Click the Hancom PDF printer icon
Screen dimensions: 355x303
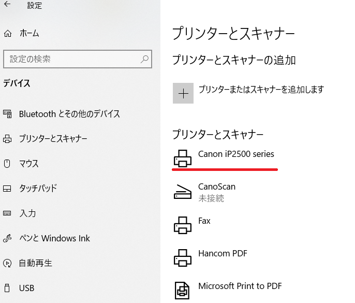tap(183, 257)
